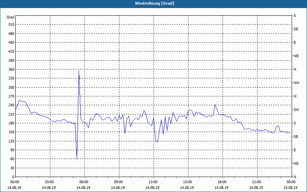Select the 09:00 time label
This screenshot has height=192, width=307.
[118, 182]
